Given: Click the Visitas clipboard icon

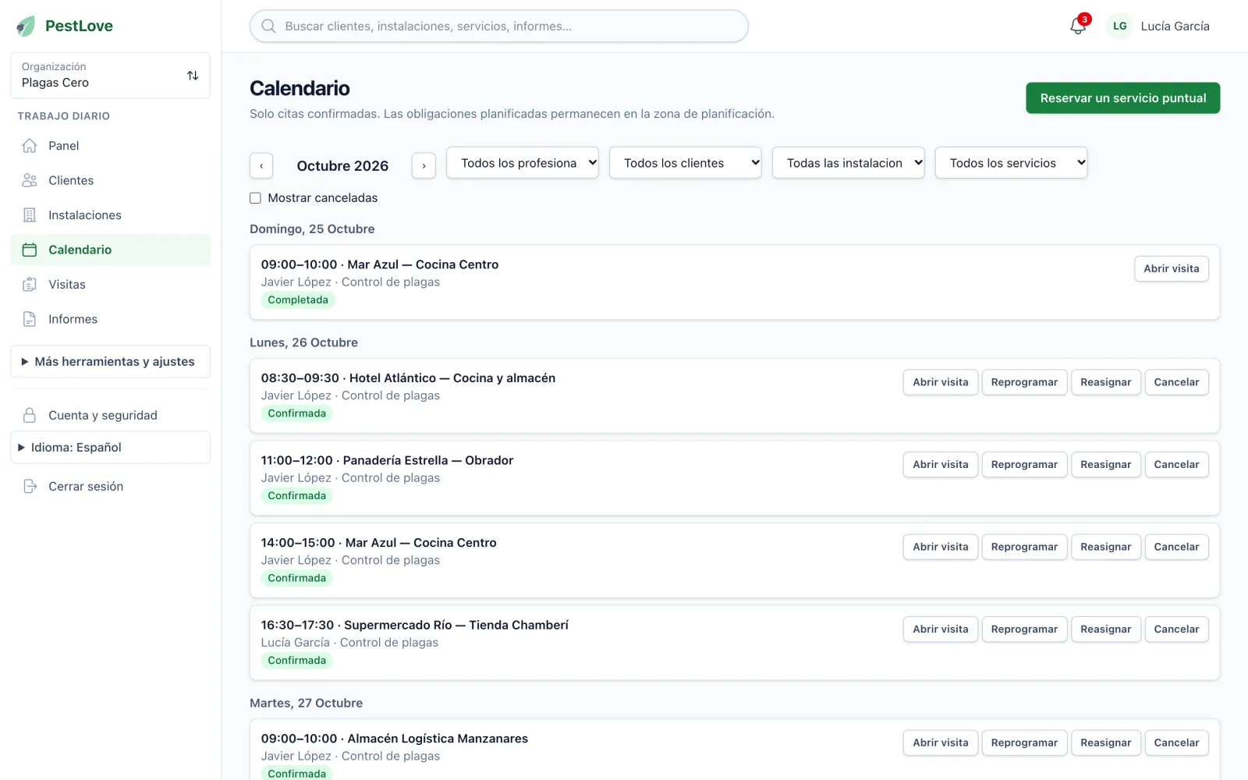Looking at the screenshot, I should tap(30, 285).
